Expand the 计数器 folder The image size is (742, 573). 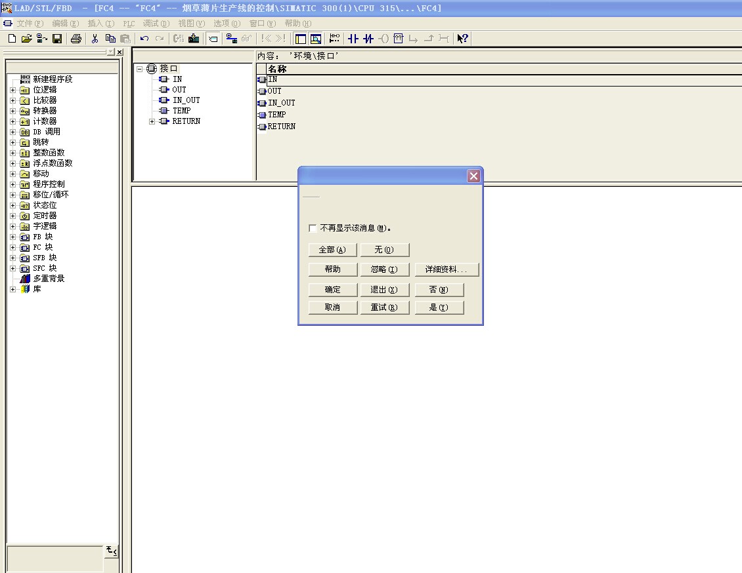point(12,121)
